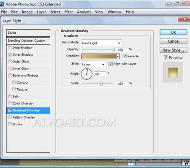This screenshot has height=168, width=190.
Task: Uncheck the Reverse gradient checkbox
Action: click(125, 56)
